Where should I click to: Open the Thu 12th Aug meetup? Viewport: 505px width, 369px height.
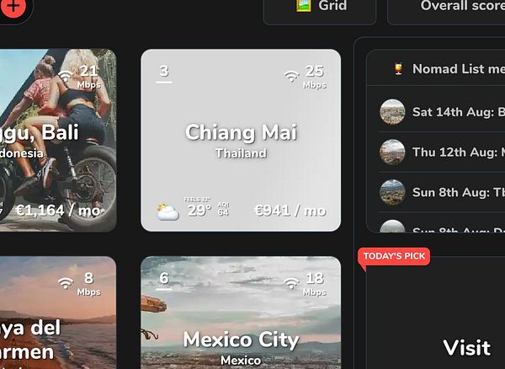click(x=442, y=152)
